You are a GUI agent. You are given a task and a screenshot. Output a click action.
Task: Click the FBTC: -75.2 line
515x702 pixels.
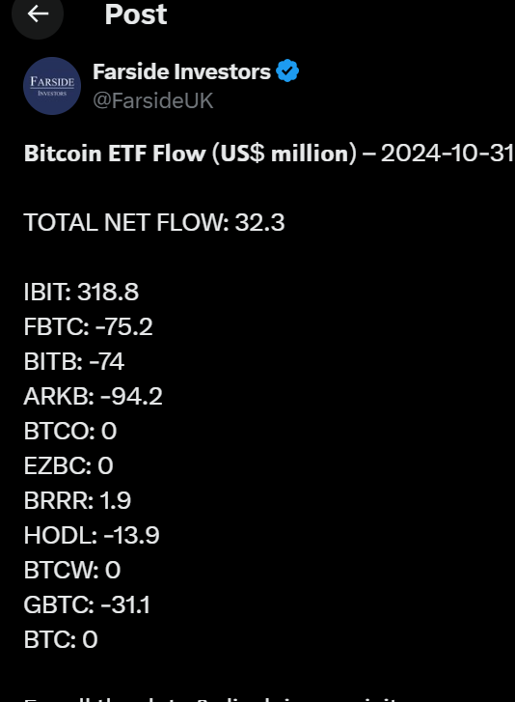(88, 326)
